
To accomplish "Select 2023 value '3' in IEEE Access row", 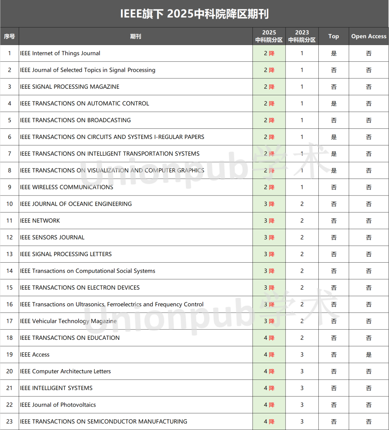I will point(302,354).
